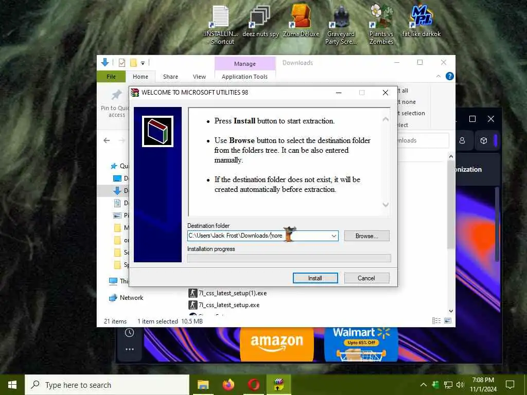
Task: Go back with Explorer back arrow
Action: (x=107, y=140)
